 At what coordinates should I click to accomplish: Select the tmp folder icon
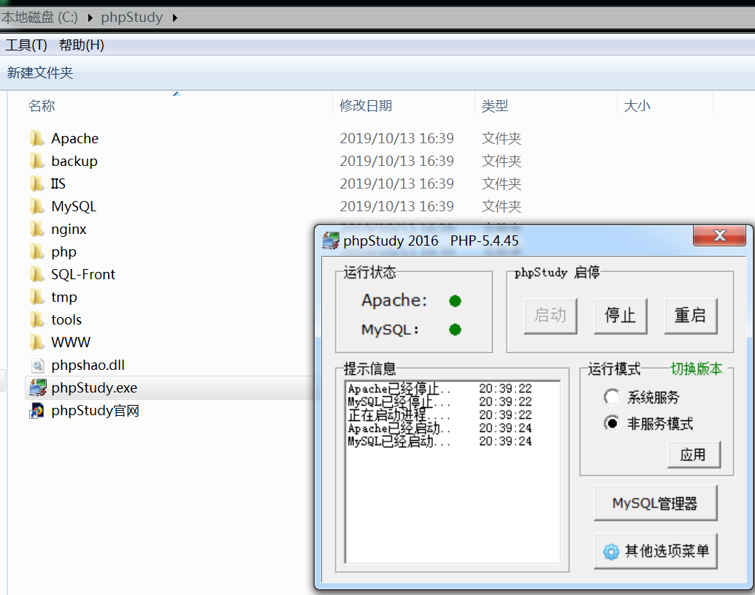37,297
